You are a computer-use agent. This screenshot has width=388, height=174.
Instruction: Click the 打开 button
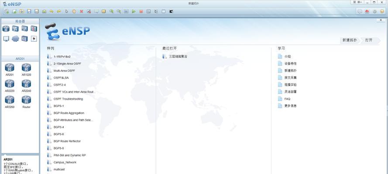click(370, 40)
